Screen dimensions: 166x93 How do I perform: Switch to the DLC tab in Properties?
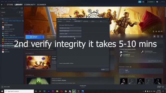coord(101,21)
